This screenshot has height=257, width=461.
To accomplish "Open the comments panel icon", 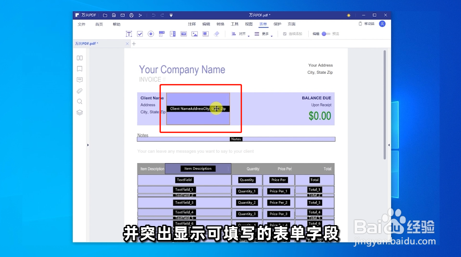I will click(80, 80).
